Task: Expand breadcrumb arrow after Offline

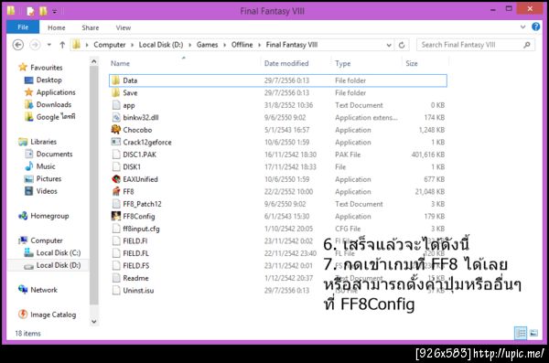Action: [x=260, y=45]
